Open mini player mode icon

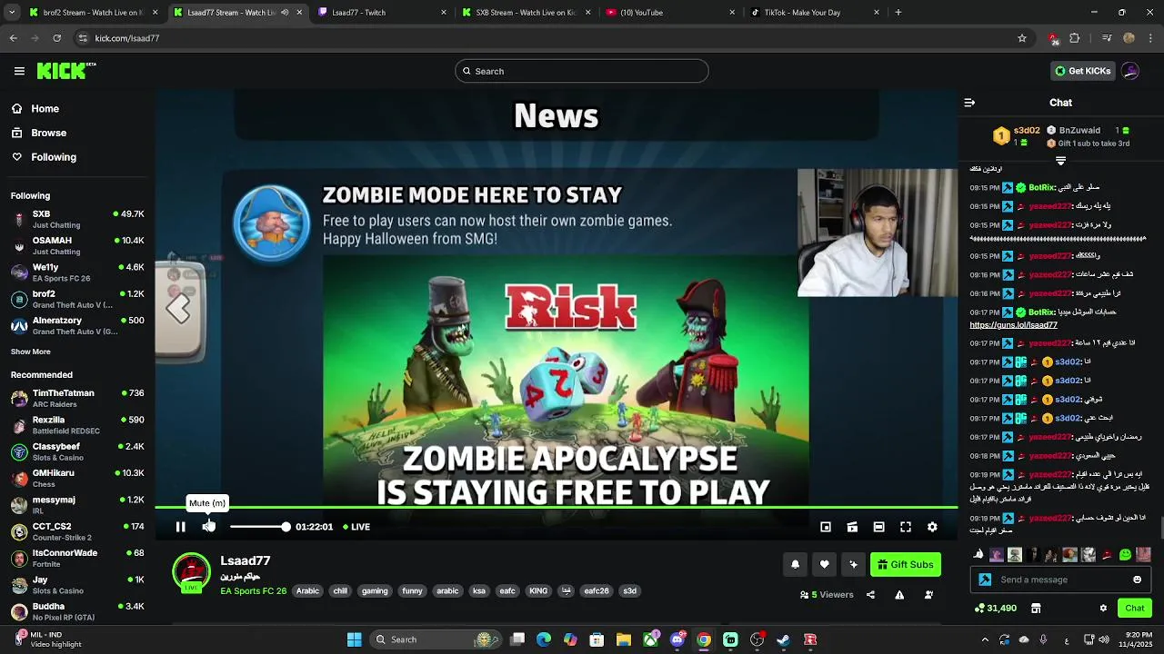click(x=826, y=527)
